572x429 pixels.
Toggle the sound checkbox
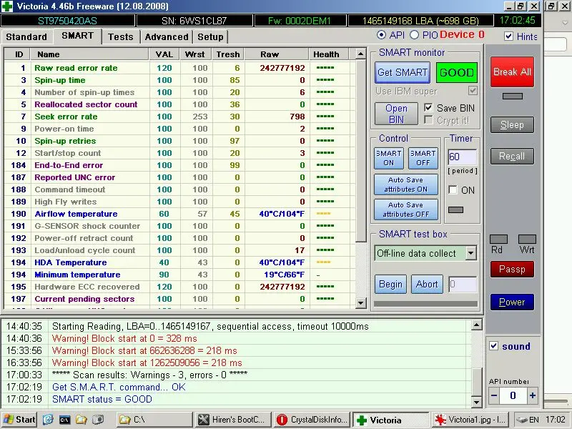[x=493, y=346]
